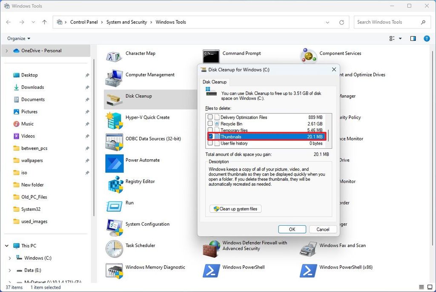Enable Recycle Bin for cleanup
The height and width of the screenshot is (292, 436).
(x=210, y=123)
